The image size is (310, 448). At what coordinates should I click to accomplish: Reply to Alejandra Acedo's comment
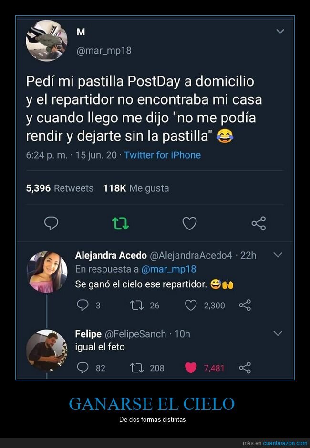83,305
